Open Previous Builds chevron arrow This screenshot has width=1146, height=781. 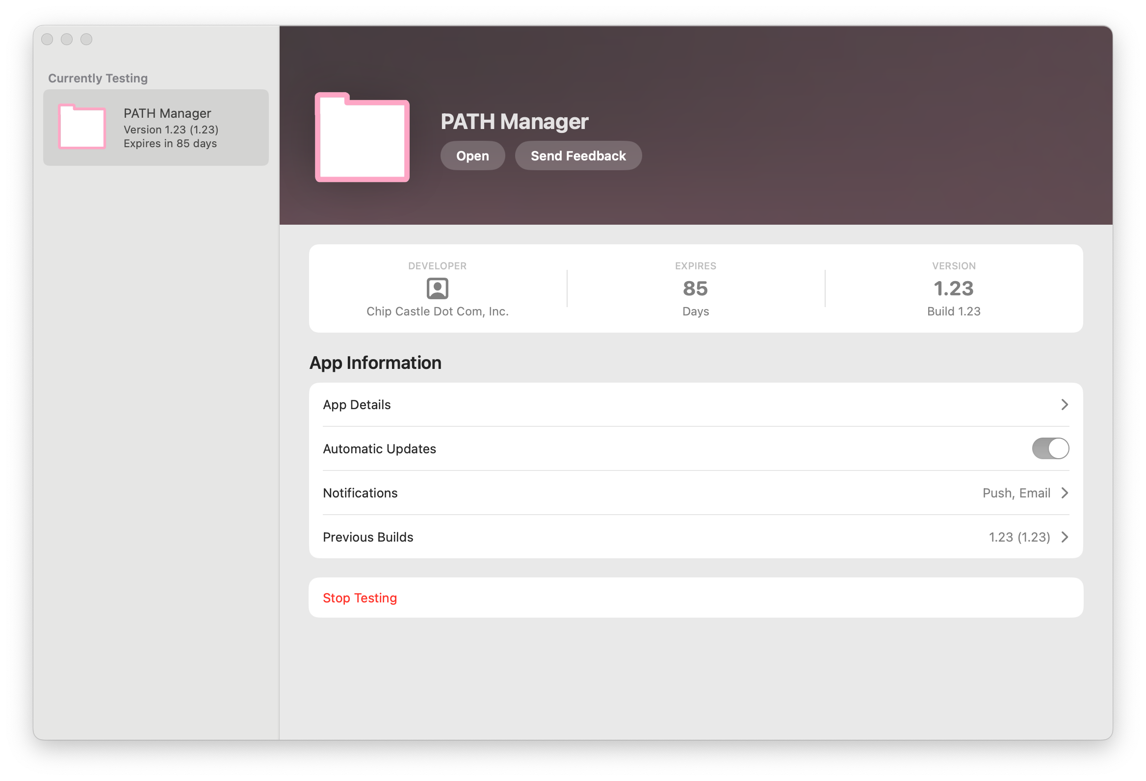click(x=1064, y=537)
